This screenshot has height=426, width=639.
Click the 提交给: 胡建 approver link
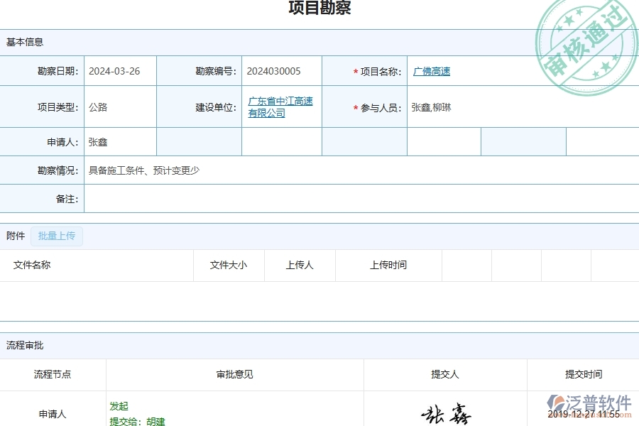pyautogui.click(x=138, y=420)
